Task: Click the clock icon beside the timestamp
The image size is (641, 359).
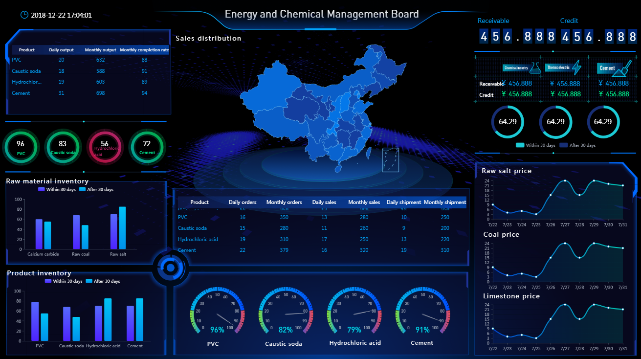Action: click(24, 15)
